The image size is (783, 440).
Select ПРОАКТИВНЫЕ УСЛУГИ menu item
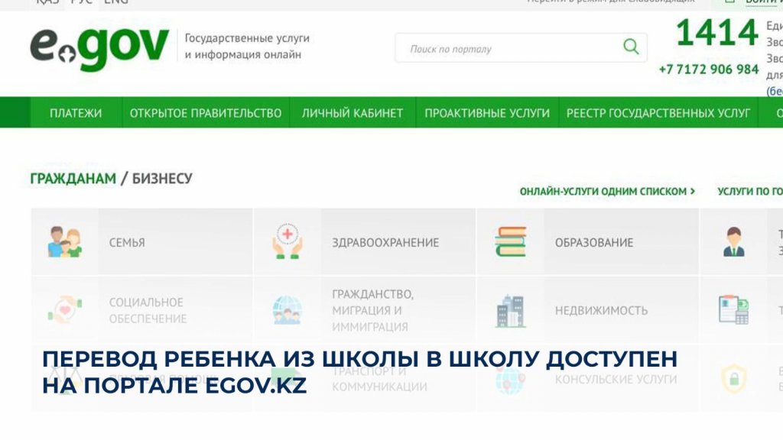pyautogui.click(x=487, y=113)
